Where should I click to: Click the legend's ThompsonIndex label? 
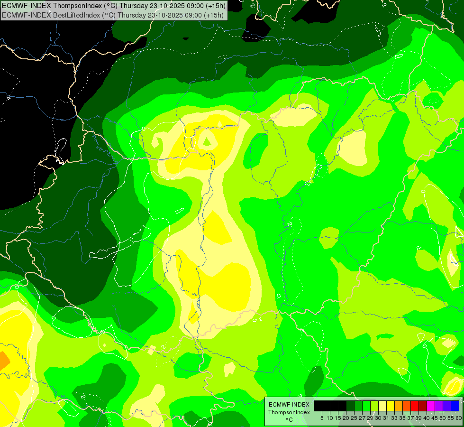point(289,412)
